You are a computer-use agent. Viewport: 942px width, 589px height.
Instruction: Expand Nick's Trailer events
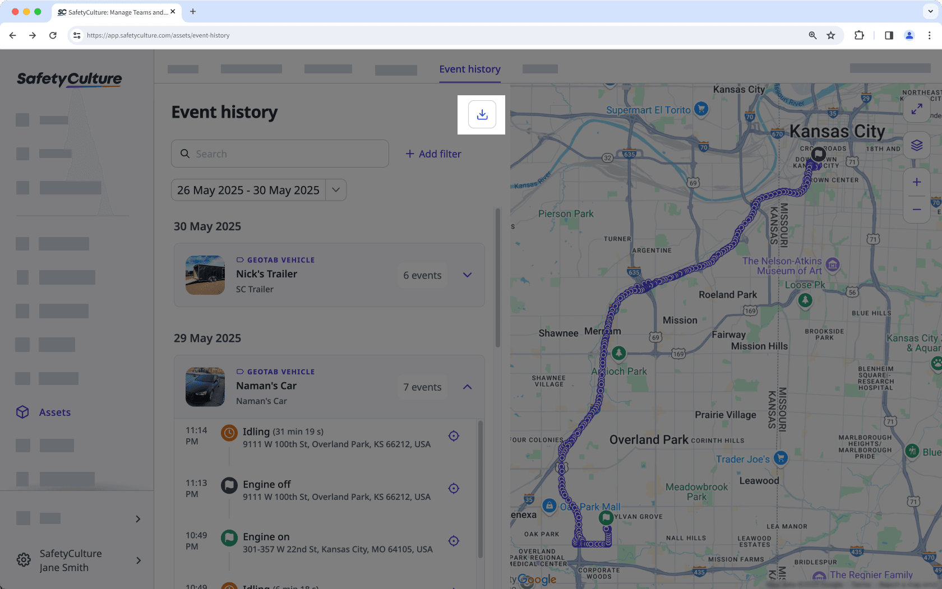pos(467,275)
